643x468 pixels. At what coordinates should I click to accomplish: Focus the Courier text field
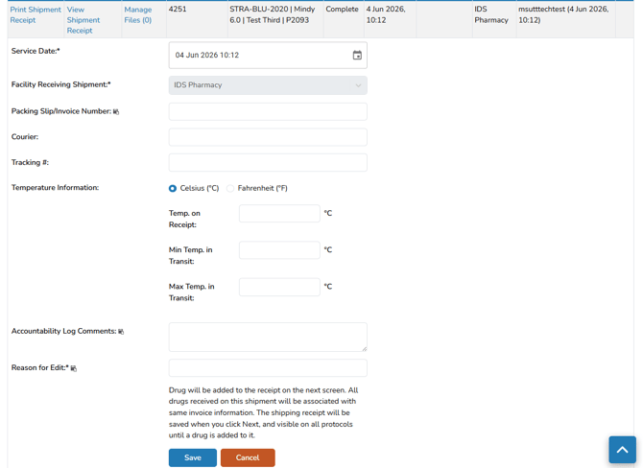coord(268,137)
